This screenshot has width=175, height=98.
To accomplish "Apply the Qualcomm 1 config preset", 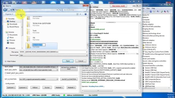I will 11,88.
